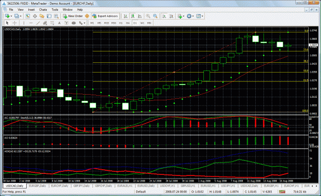Open the Market Watch window
Viewport: 321px width, 196px height.
tap(28, 16)
